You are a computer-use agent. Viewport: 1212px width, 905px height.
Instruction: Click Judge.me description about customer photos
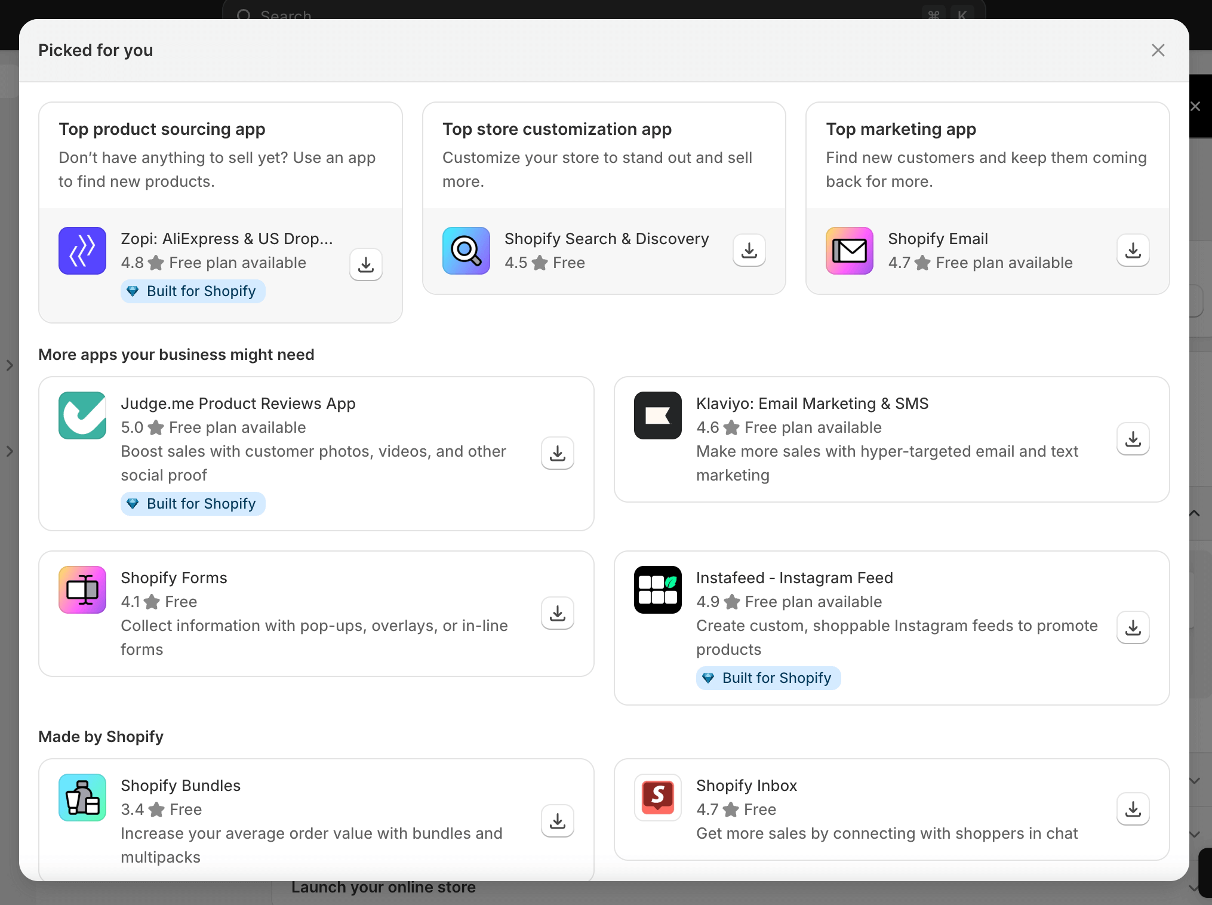313,463
